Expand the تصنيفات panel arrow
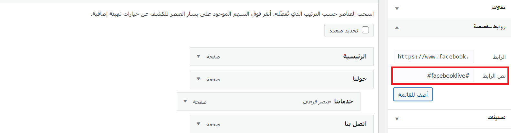 397,119
